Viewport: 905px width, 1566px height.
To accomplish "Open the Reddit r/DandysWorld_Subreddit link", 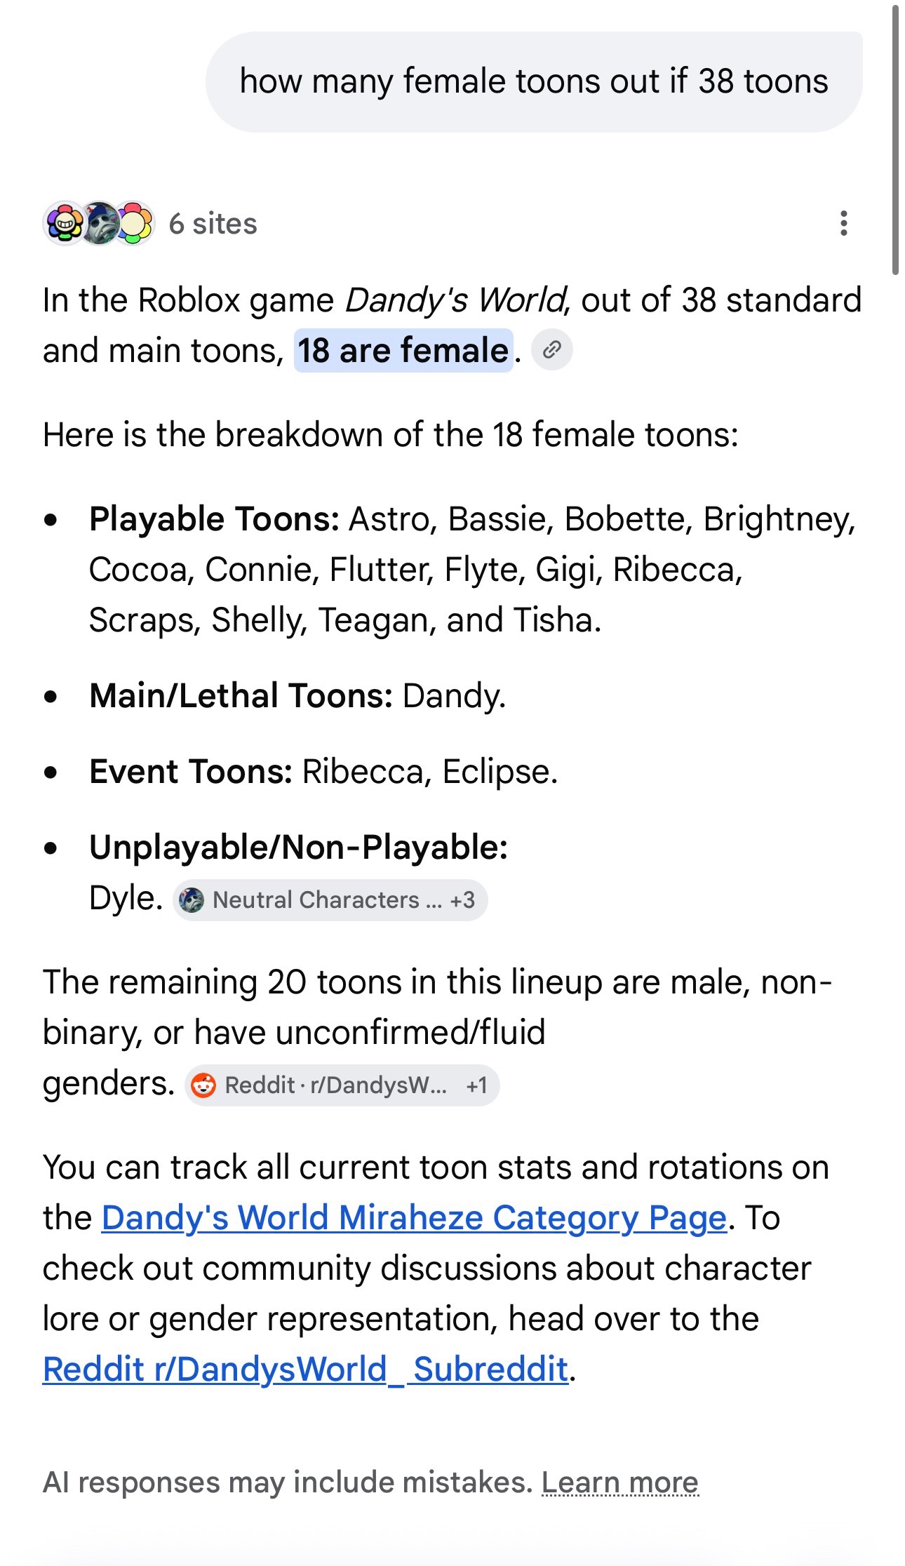I will click(x=305, y=1369).
